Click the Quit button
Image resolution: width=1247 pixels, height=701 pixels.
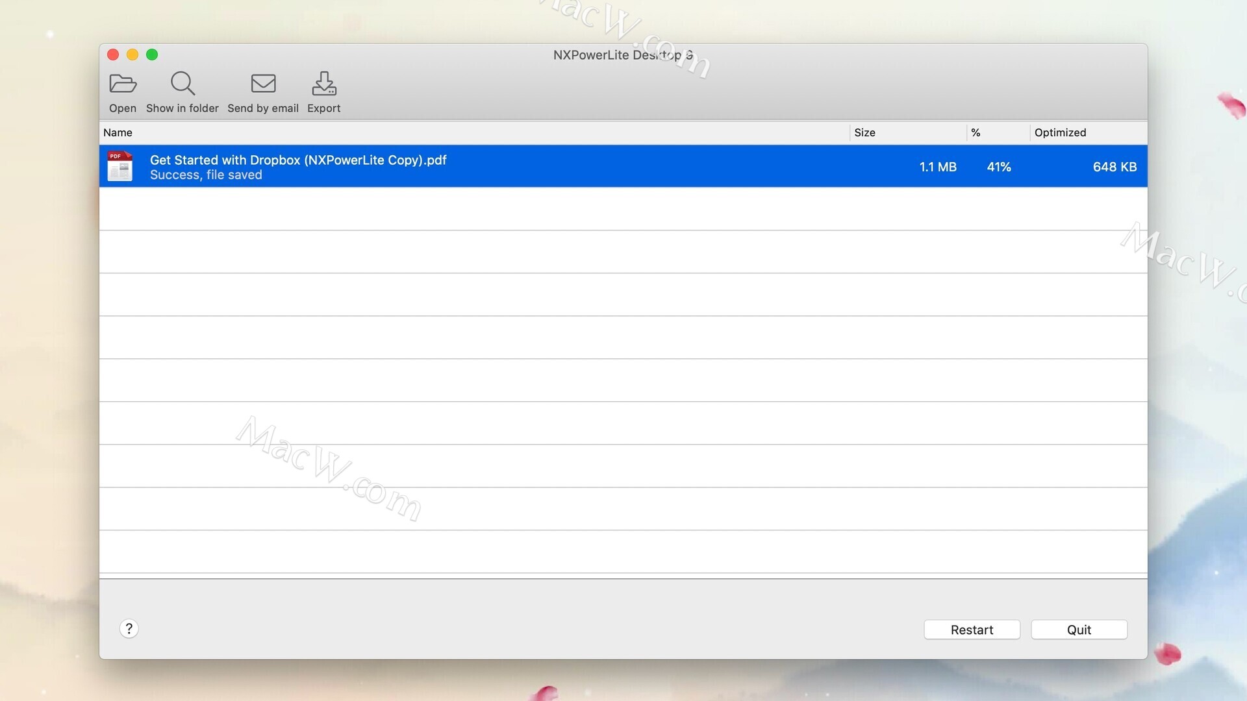point(1079,630)
